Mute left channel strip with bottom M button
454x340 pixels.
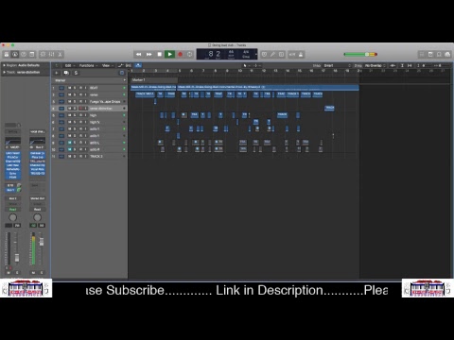click(x=9, y=273)
